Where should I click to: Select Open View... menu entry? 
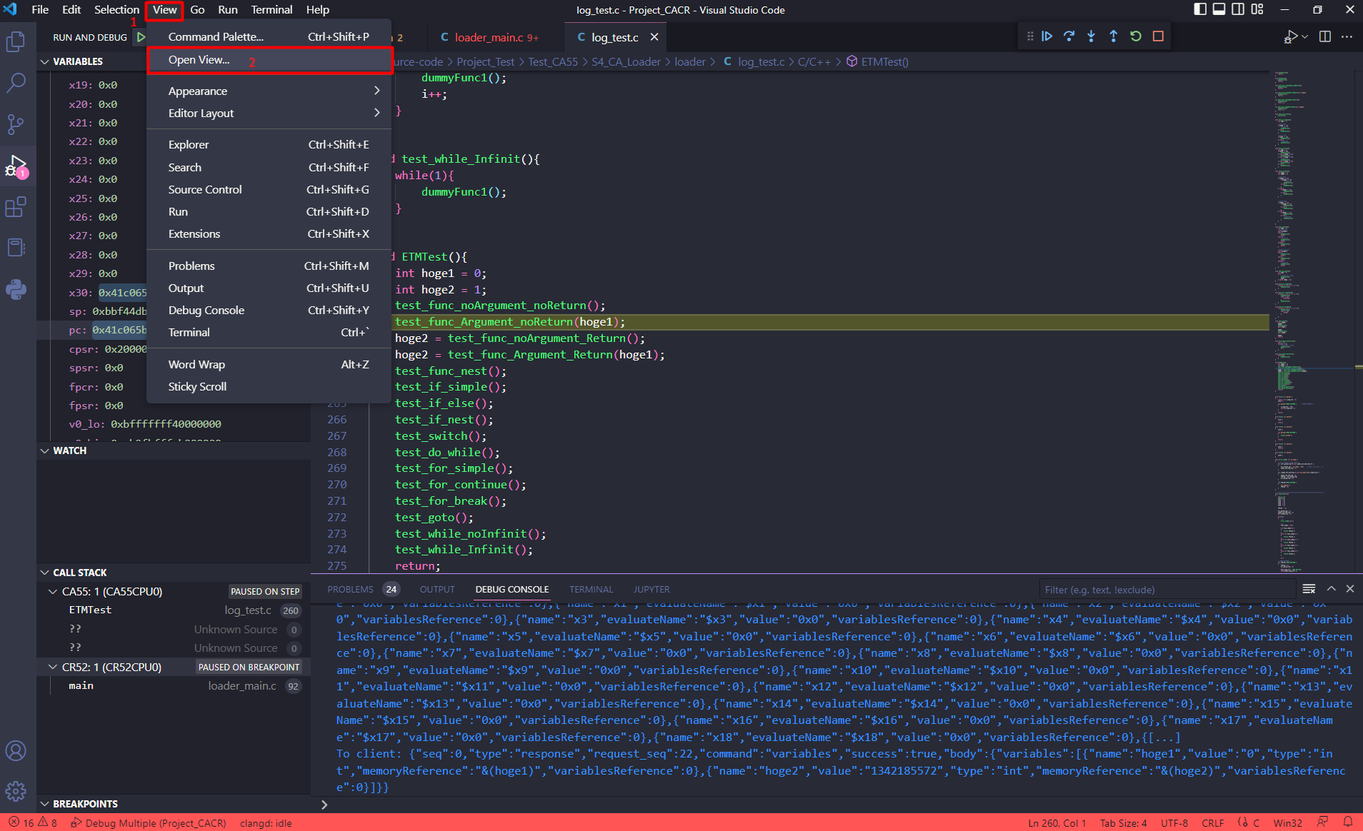(199, 60)
